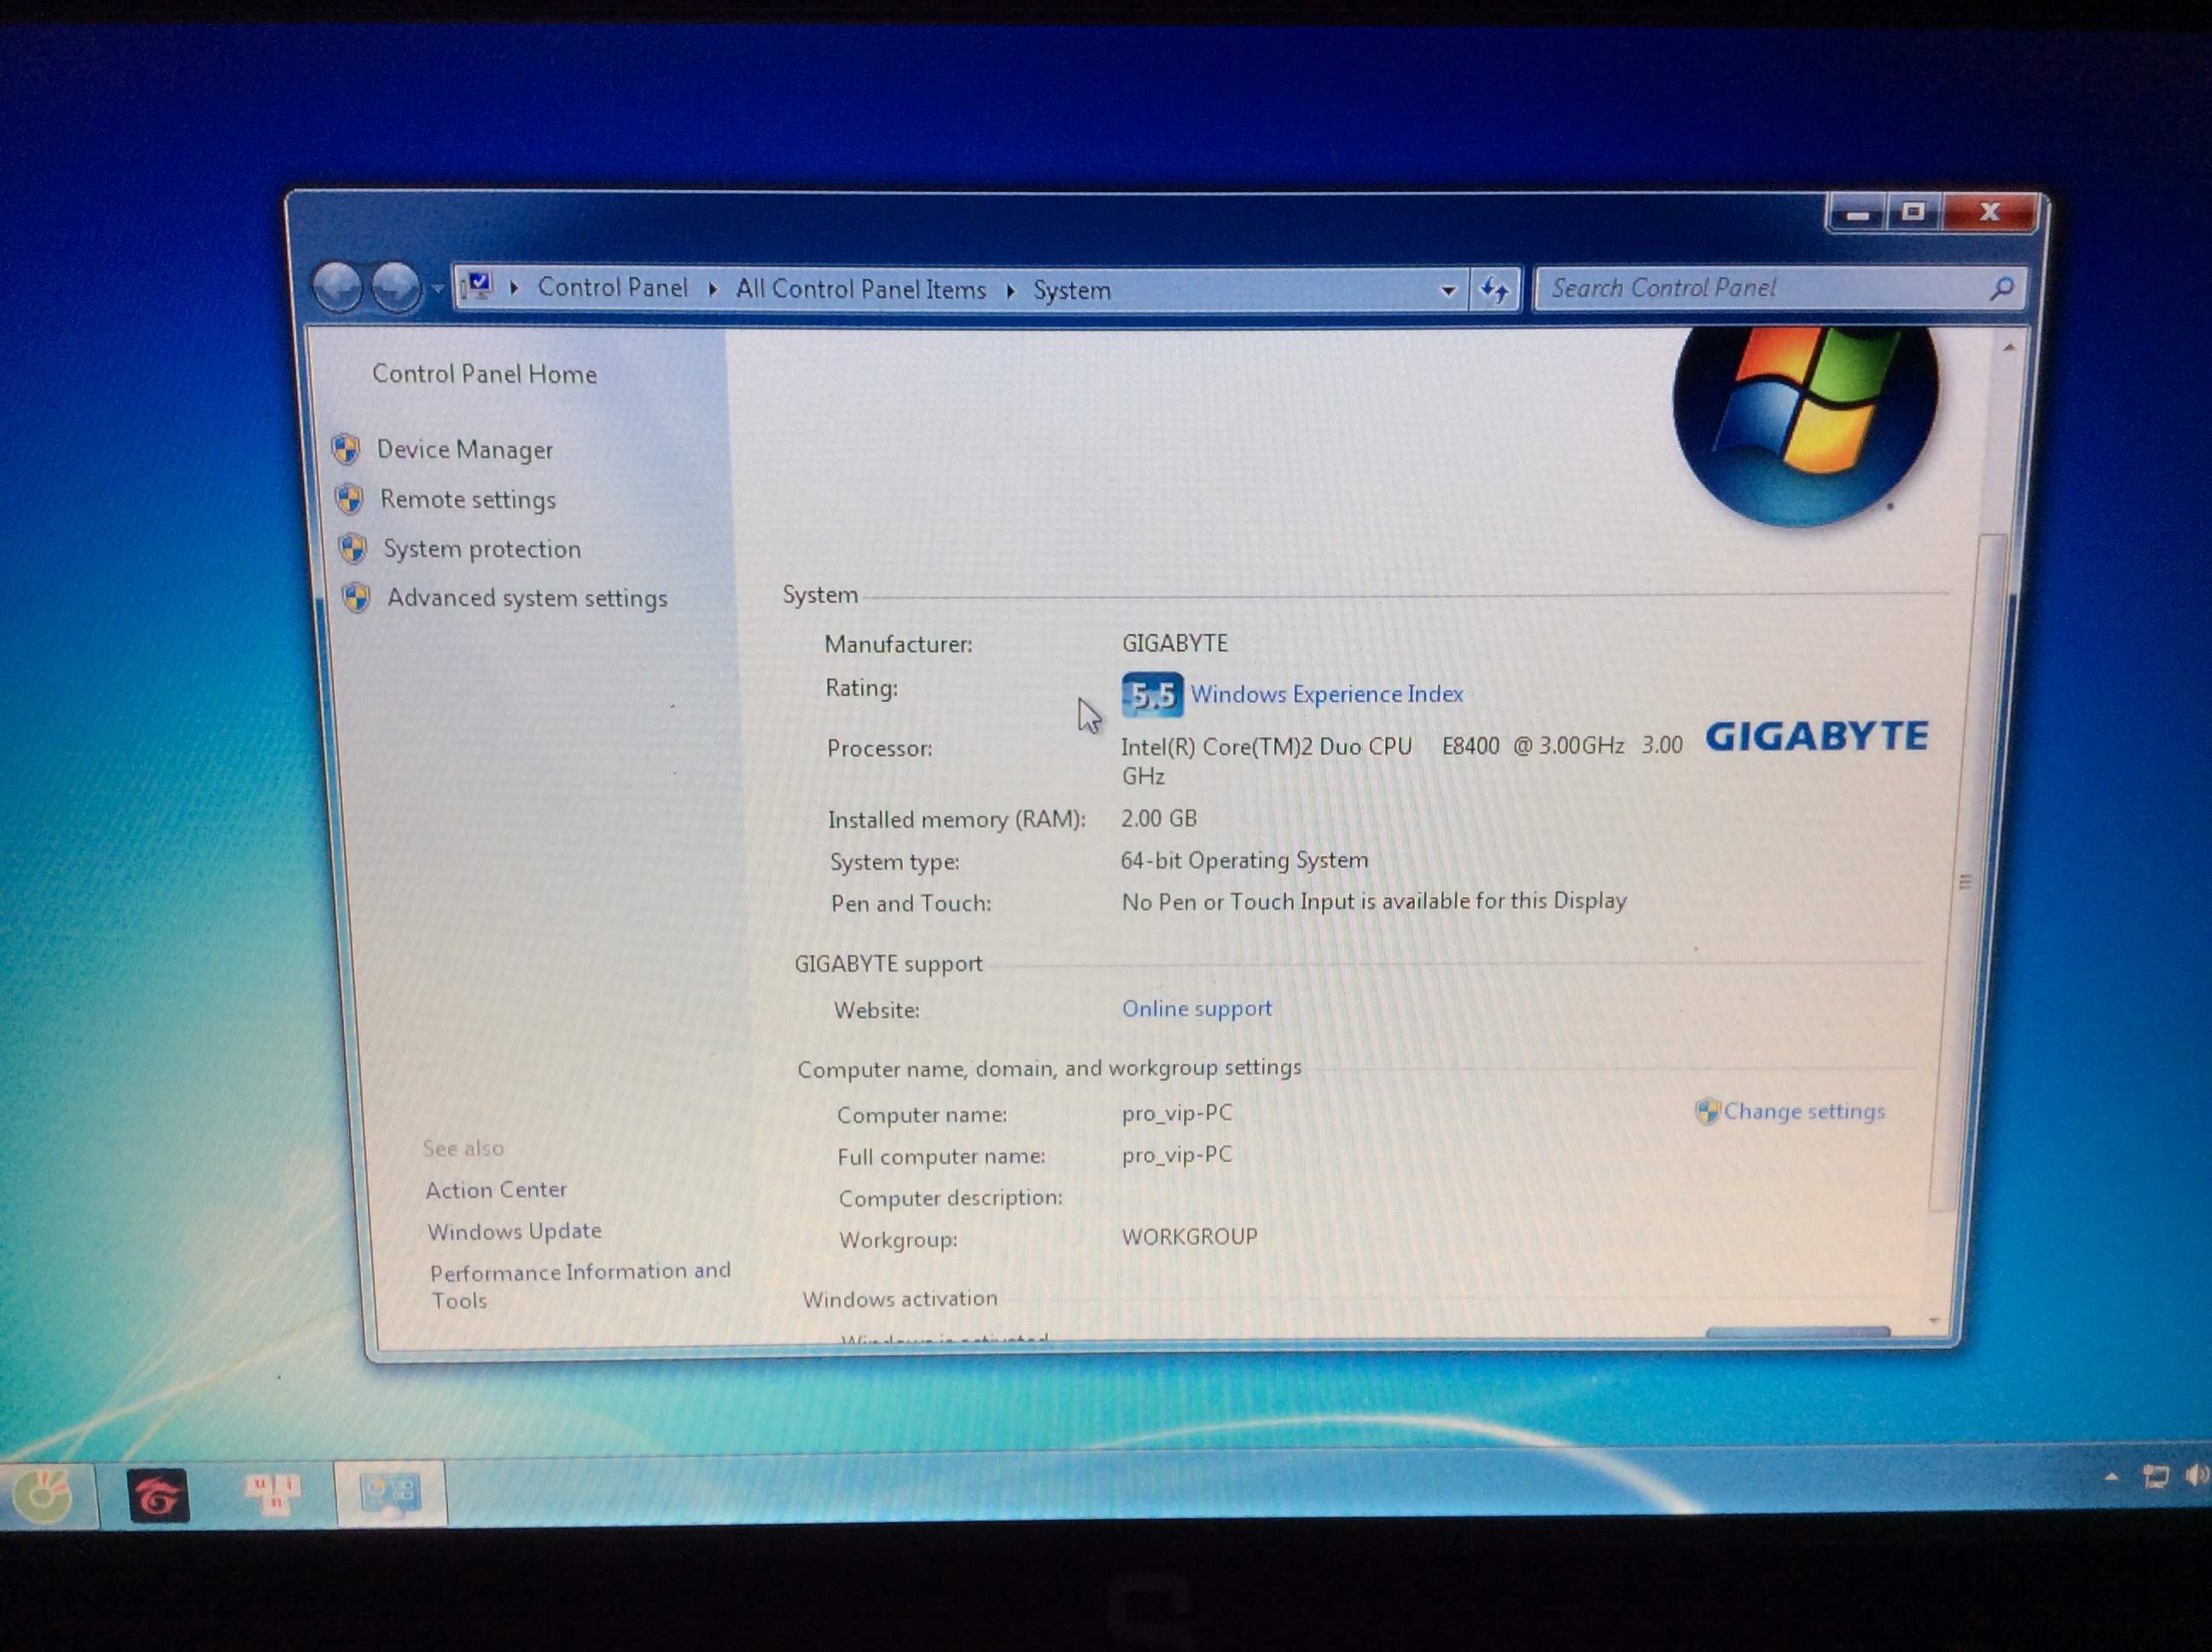Open the Windows Experience Index link
The image size is (2212, 1652).
[x=1327, y=694]
